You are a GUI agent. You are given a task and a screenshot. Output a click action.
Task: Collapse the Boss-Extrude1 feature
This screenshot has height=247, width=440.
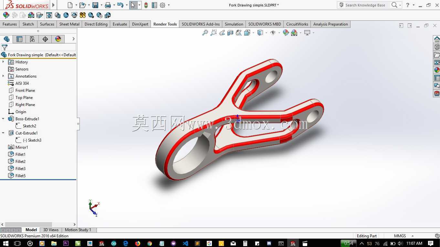tap(3, 119)
